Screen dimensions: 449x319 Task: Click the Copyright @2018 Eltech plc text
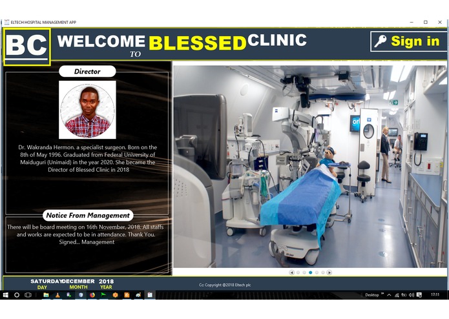pos(225,285)
